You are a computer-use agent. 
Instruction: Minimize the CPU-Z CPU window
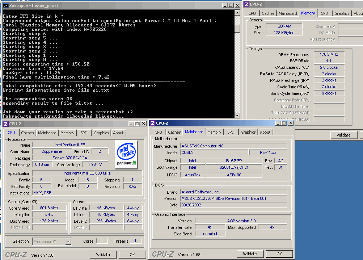[x=131, y=124]
